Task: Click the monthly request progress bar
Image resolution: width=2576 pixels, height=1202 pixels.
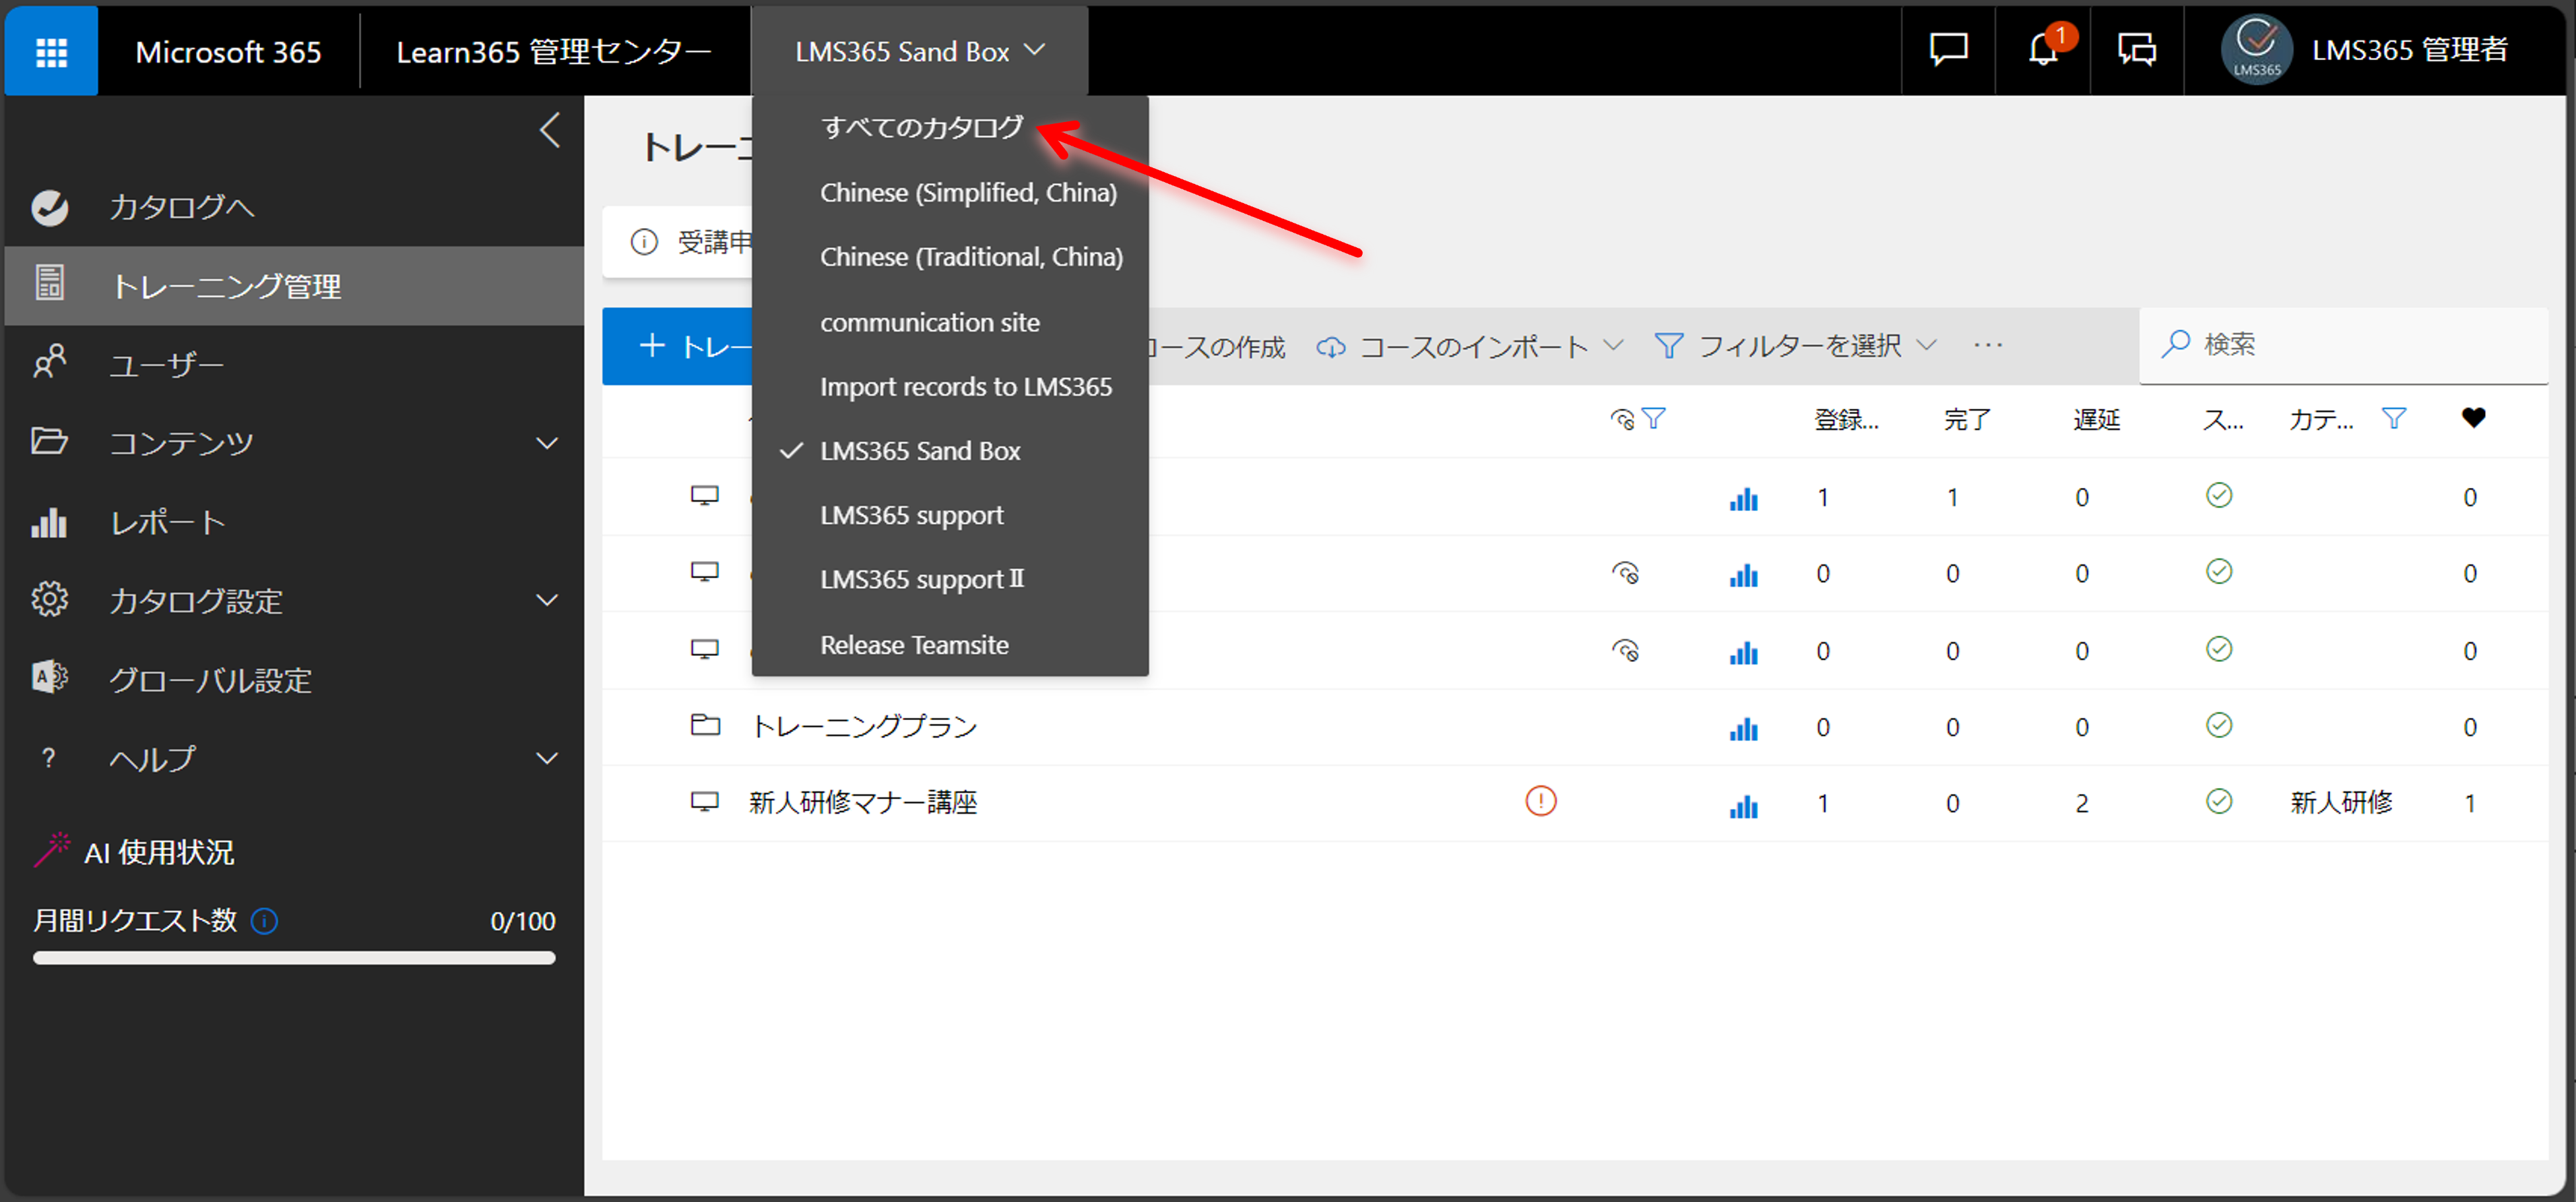Action: click(293, 957)
